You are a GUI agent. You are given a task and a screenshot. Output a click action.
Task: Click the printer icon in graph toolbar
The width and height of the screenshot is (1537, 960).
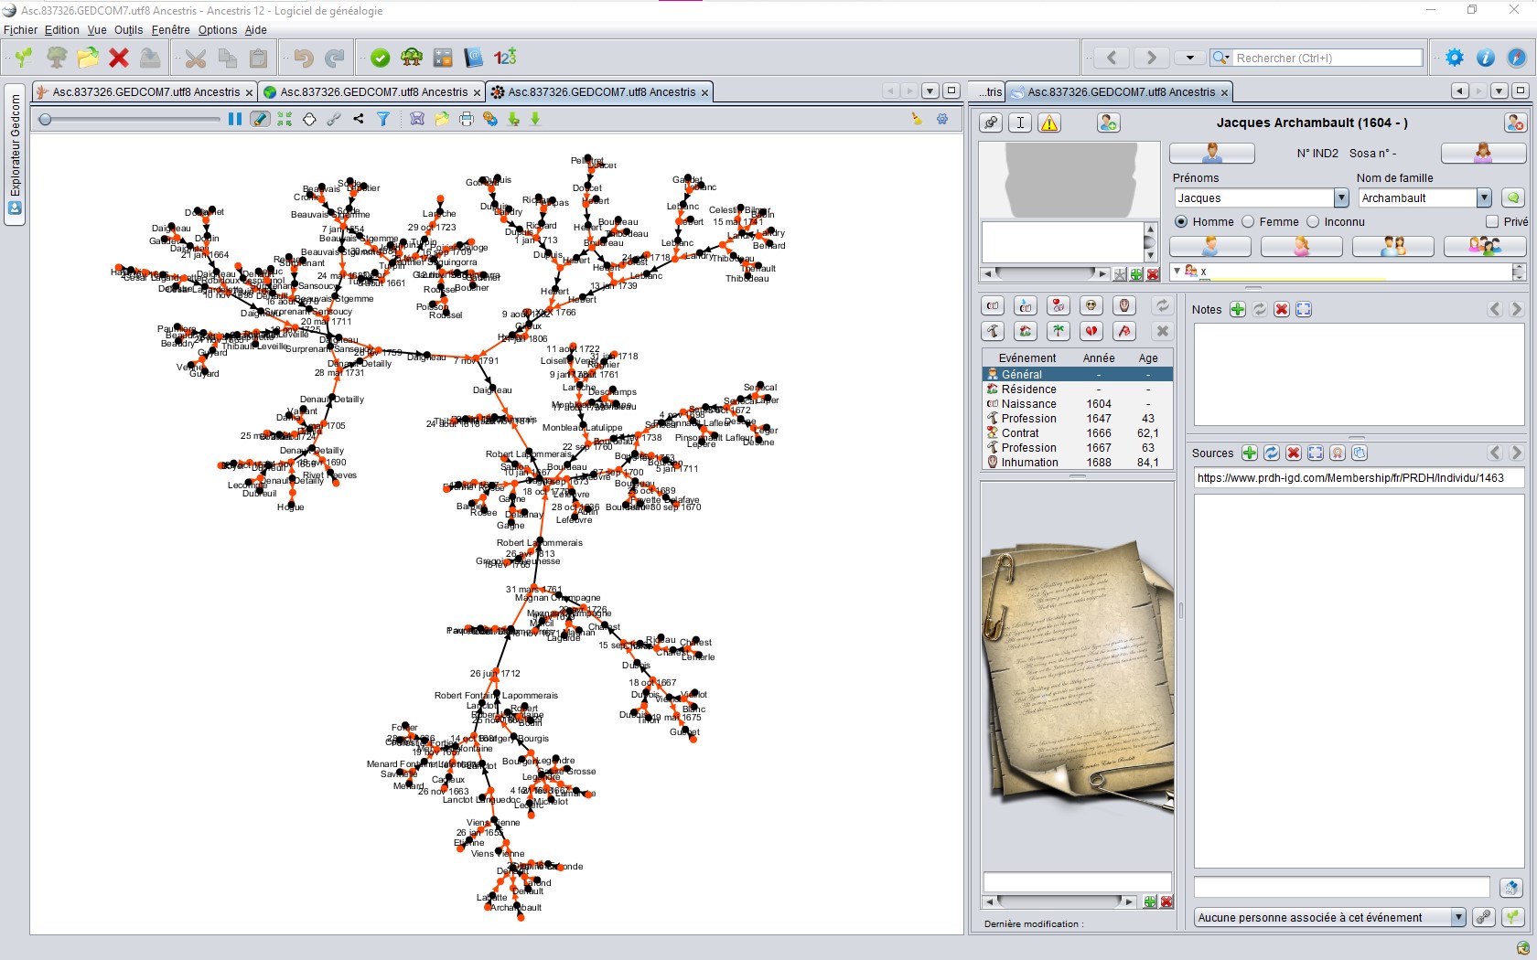(x=467, y=119)
